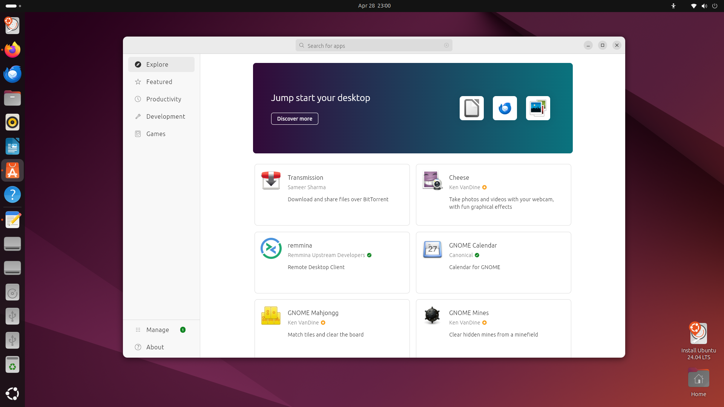Click the clear icon in the search field

[x=446, y=45]
